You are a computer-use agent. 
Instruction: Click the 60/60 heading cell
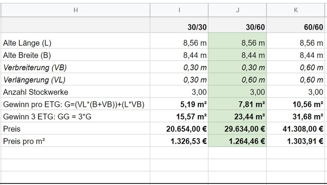pos(296,25)
